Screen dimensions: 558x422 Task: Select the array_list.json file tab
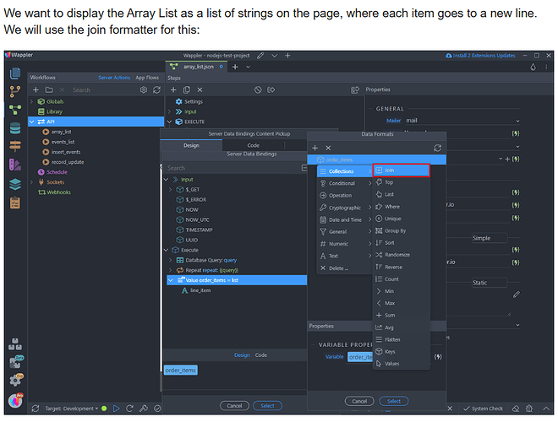(x=198, y=67)
